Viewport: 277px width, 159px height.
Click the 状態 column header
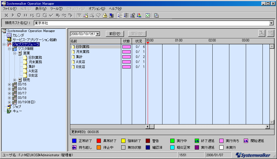coord(127,41)
